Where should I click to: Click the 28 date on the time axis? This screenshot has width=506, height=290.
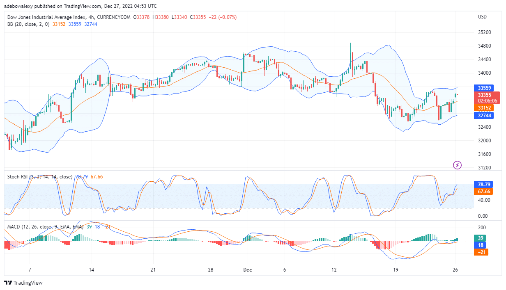[211, 270]
